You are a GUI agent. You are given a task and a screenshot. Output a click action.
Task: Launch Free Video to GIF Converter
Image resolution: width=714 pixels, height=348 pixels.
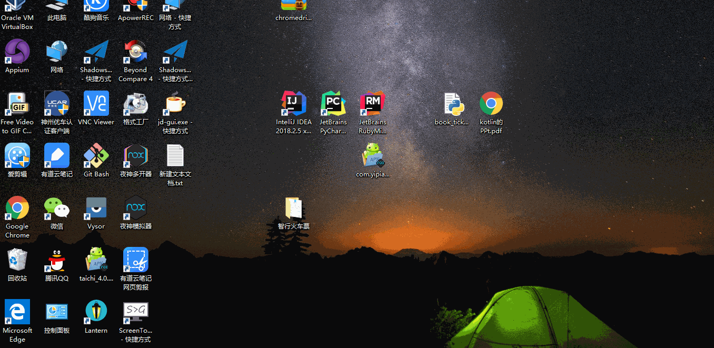tap(17, 113)
